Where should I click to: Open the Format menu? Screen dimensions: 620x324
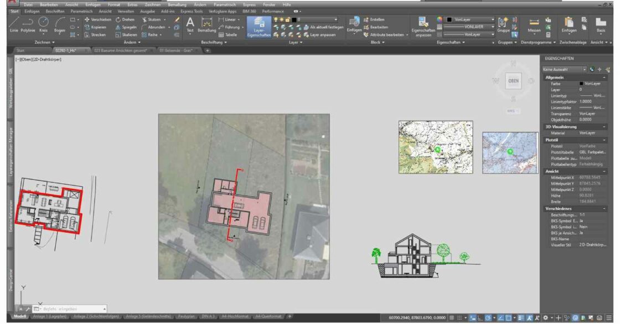point(114,5)
